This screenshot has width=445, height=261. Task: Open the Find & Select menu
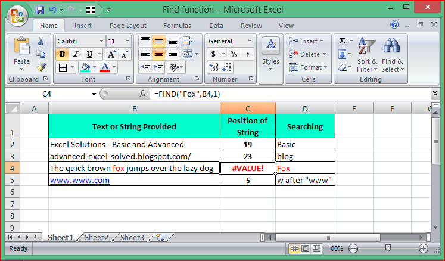pos(392,55)
